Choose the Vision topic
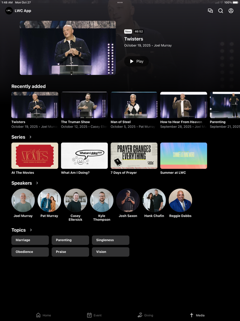The image size is (240, 321). 110,252
